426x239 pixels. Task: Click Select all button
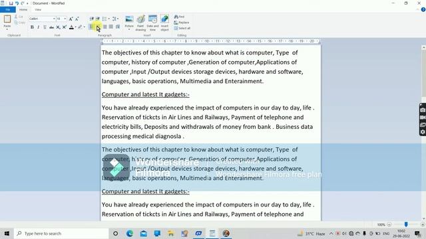[x=182, y=28]
